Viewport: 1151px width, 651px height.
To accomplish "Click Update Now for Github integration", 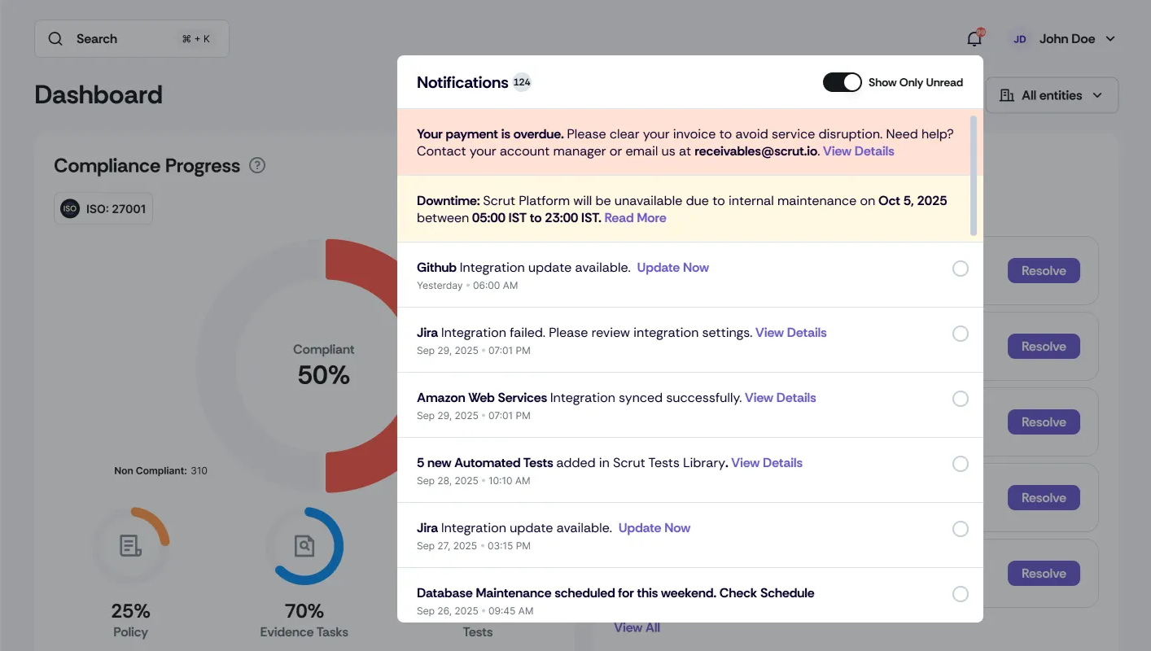I will click(x=672, y=268).
